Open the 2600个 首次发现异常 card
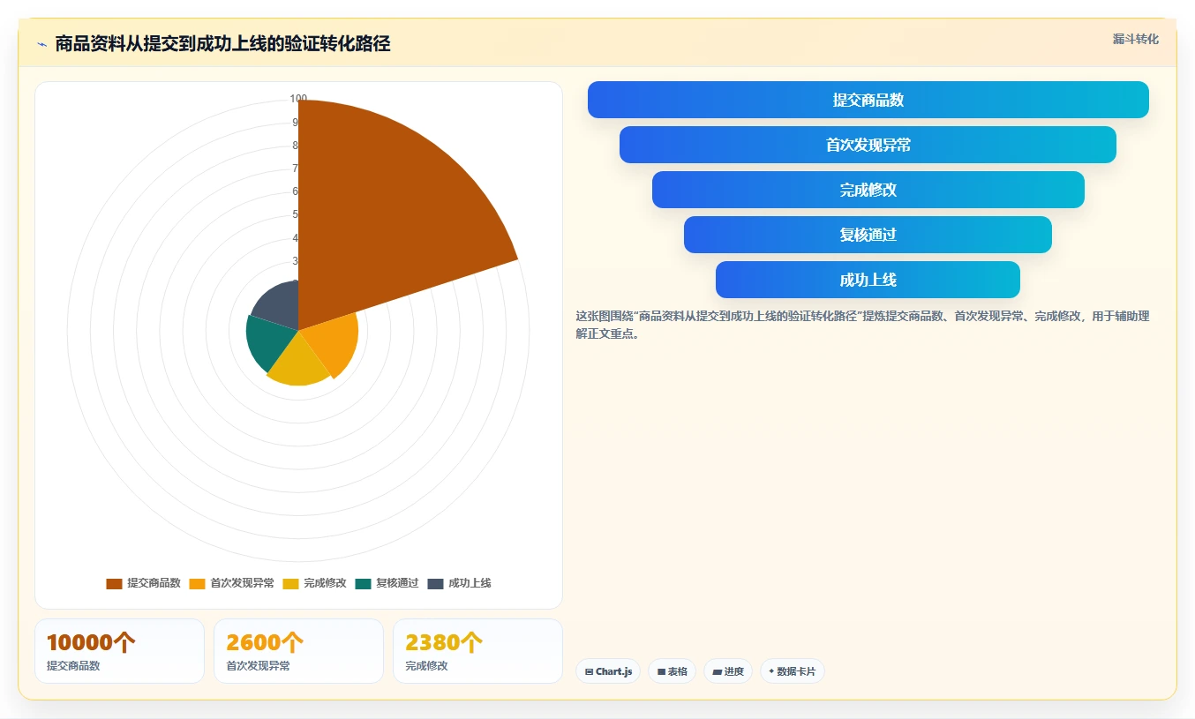The width and height of the screenshot is (1195, 719). (298, 651)
